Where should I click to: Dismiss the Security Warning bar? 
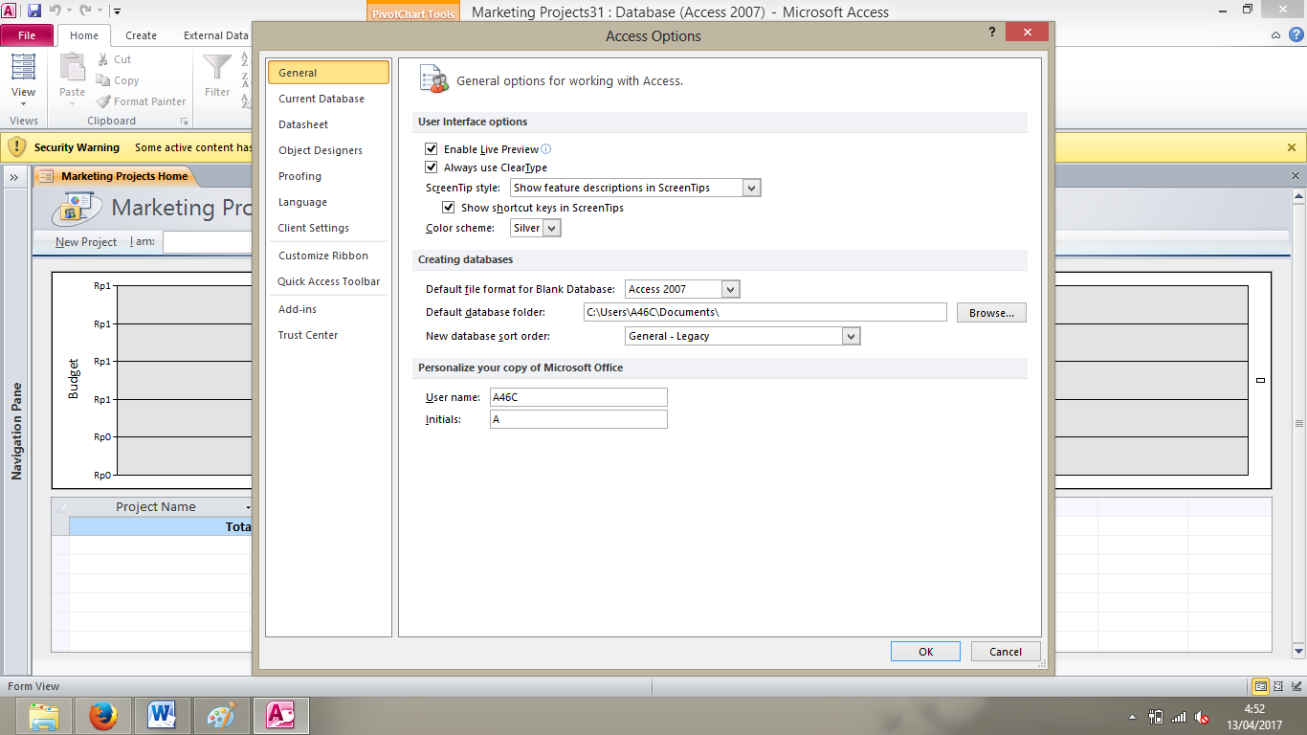pos(1292,147)
